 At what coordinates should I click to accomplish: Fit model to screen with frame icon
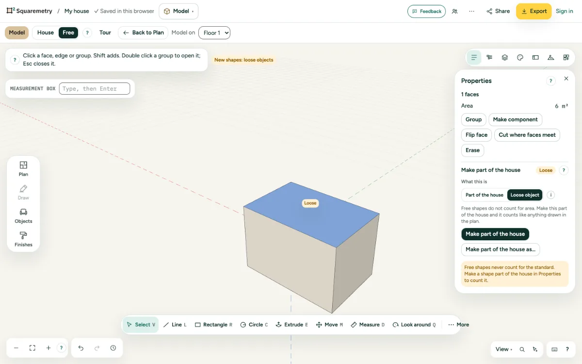click(x=32, y=348)
